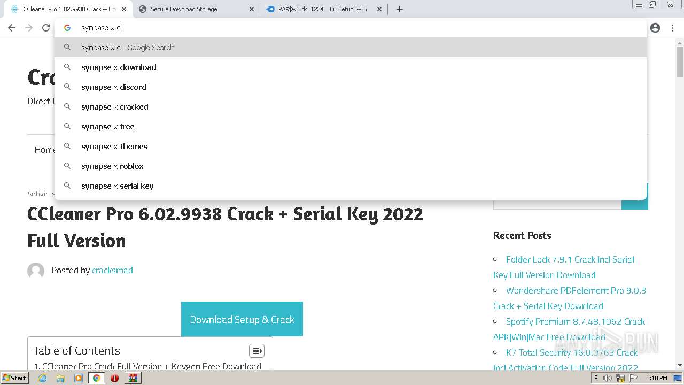This screenshot has width=684, height=385.
Task: Select 'synapse x themes' suggestion
Action: click(x=351, y=147)
